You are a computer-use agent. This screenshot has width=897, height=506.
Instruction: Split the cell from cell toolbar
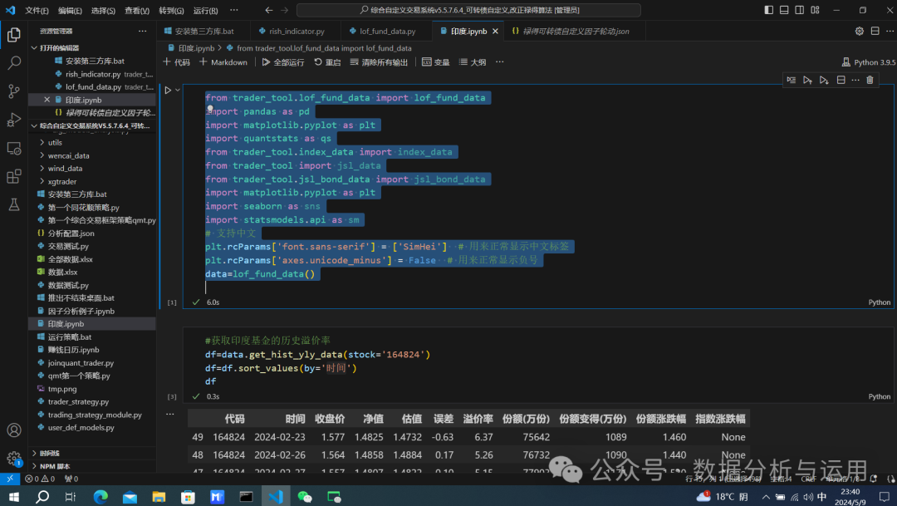(841, 80)
